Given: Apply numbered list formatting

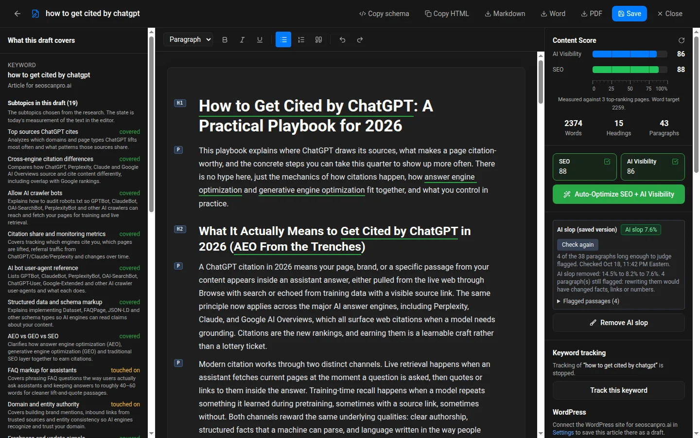Looking at the screenshot, I should (301, 40).
